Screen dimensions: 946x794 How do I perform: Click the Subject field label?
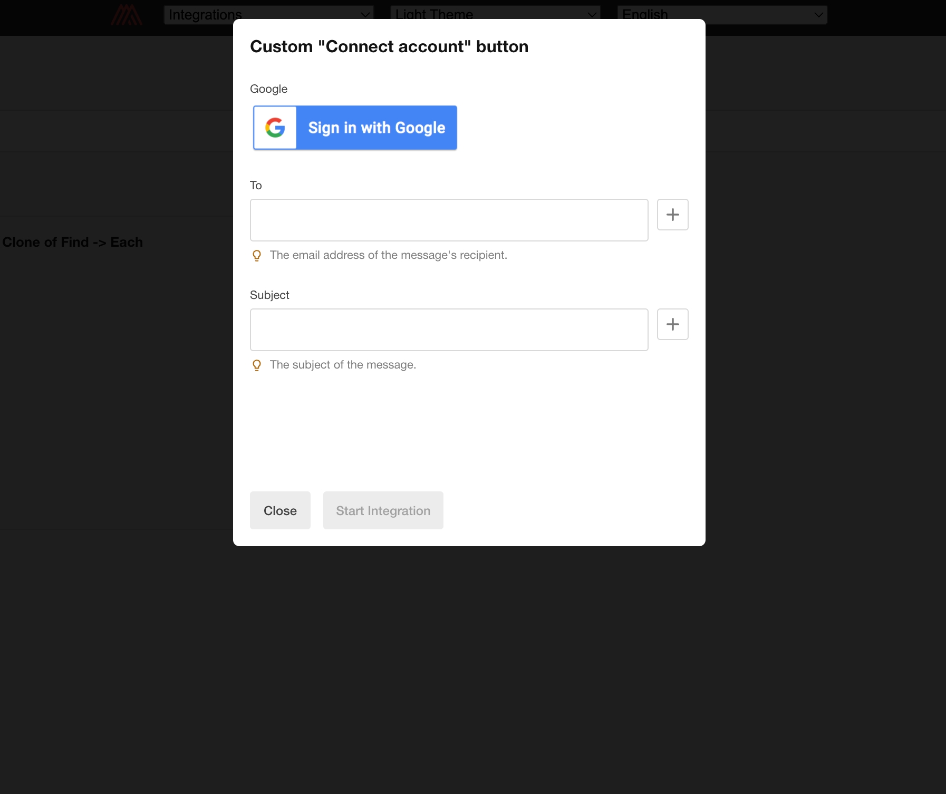(x=269, y=295)
